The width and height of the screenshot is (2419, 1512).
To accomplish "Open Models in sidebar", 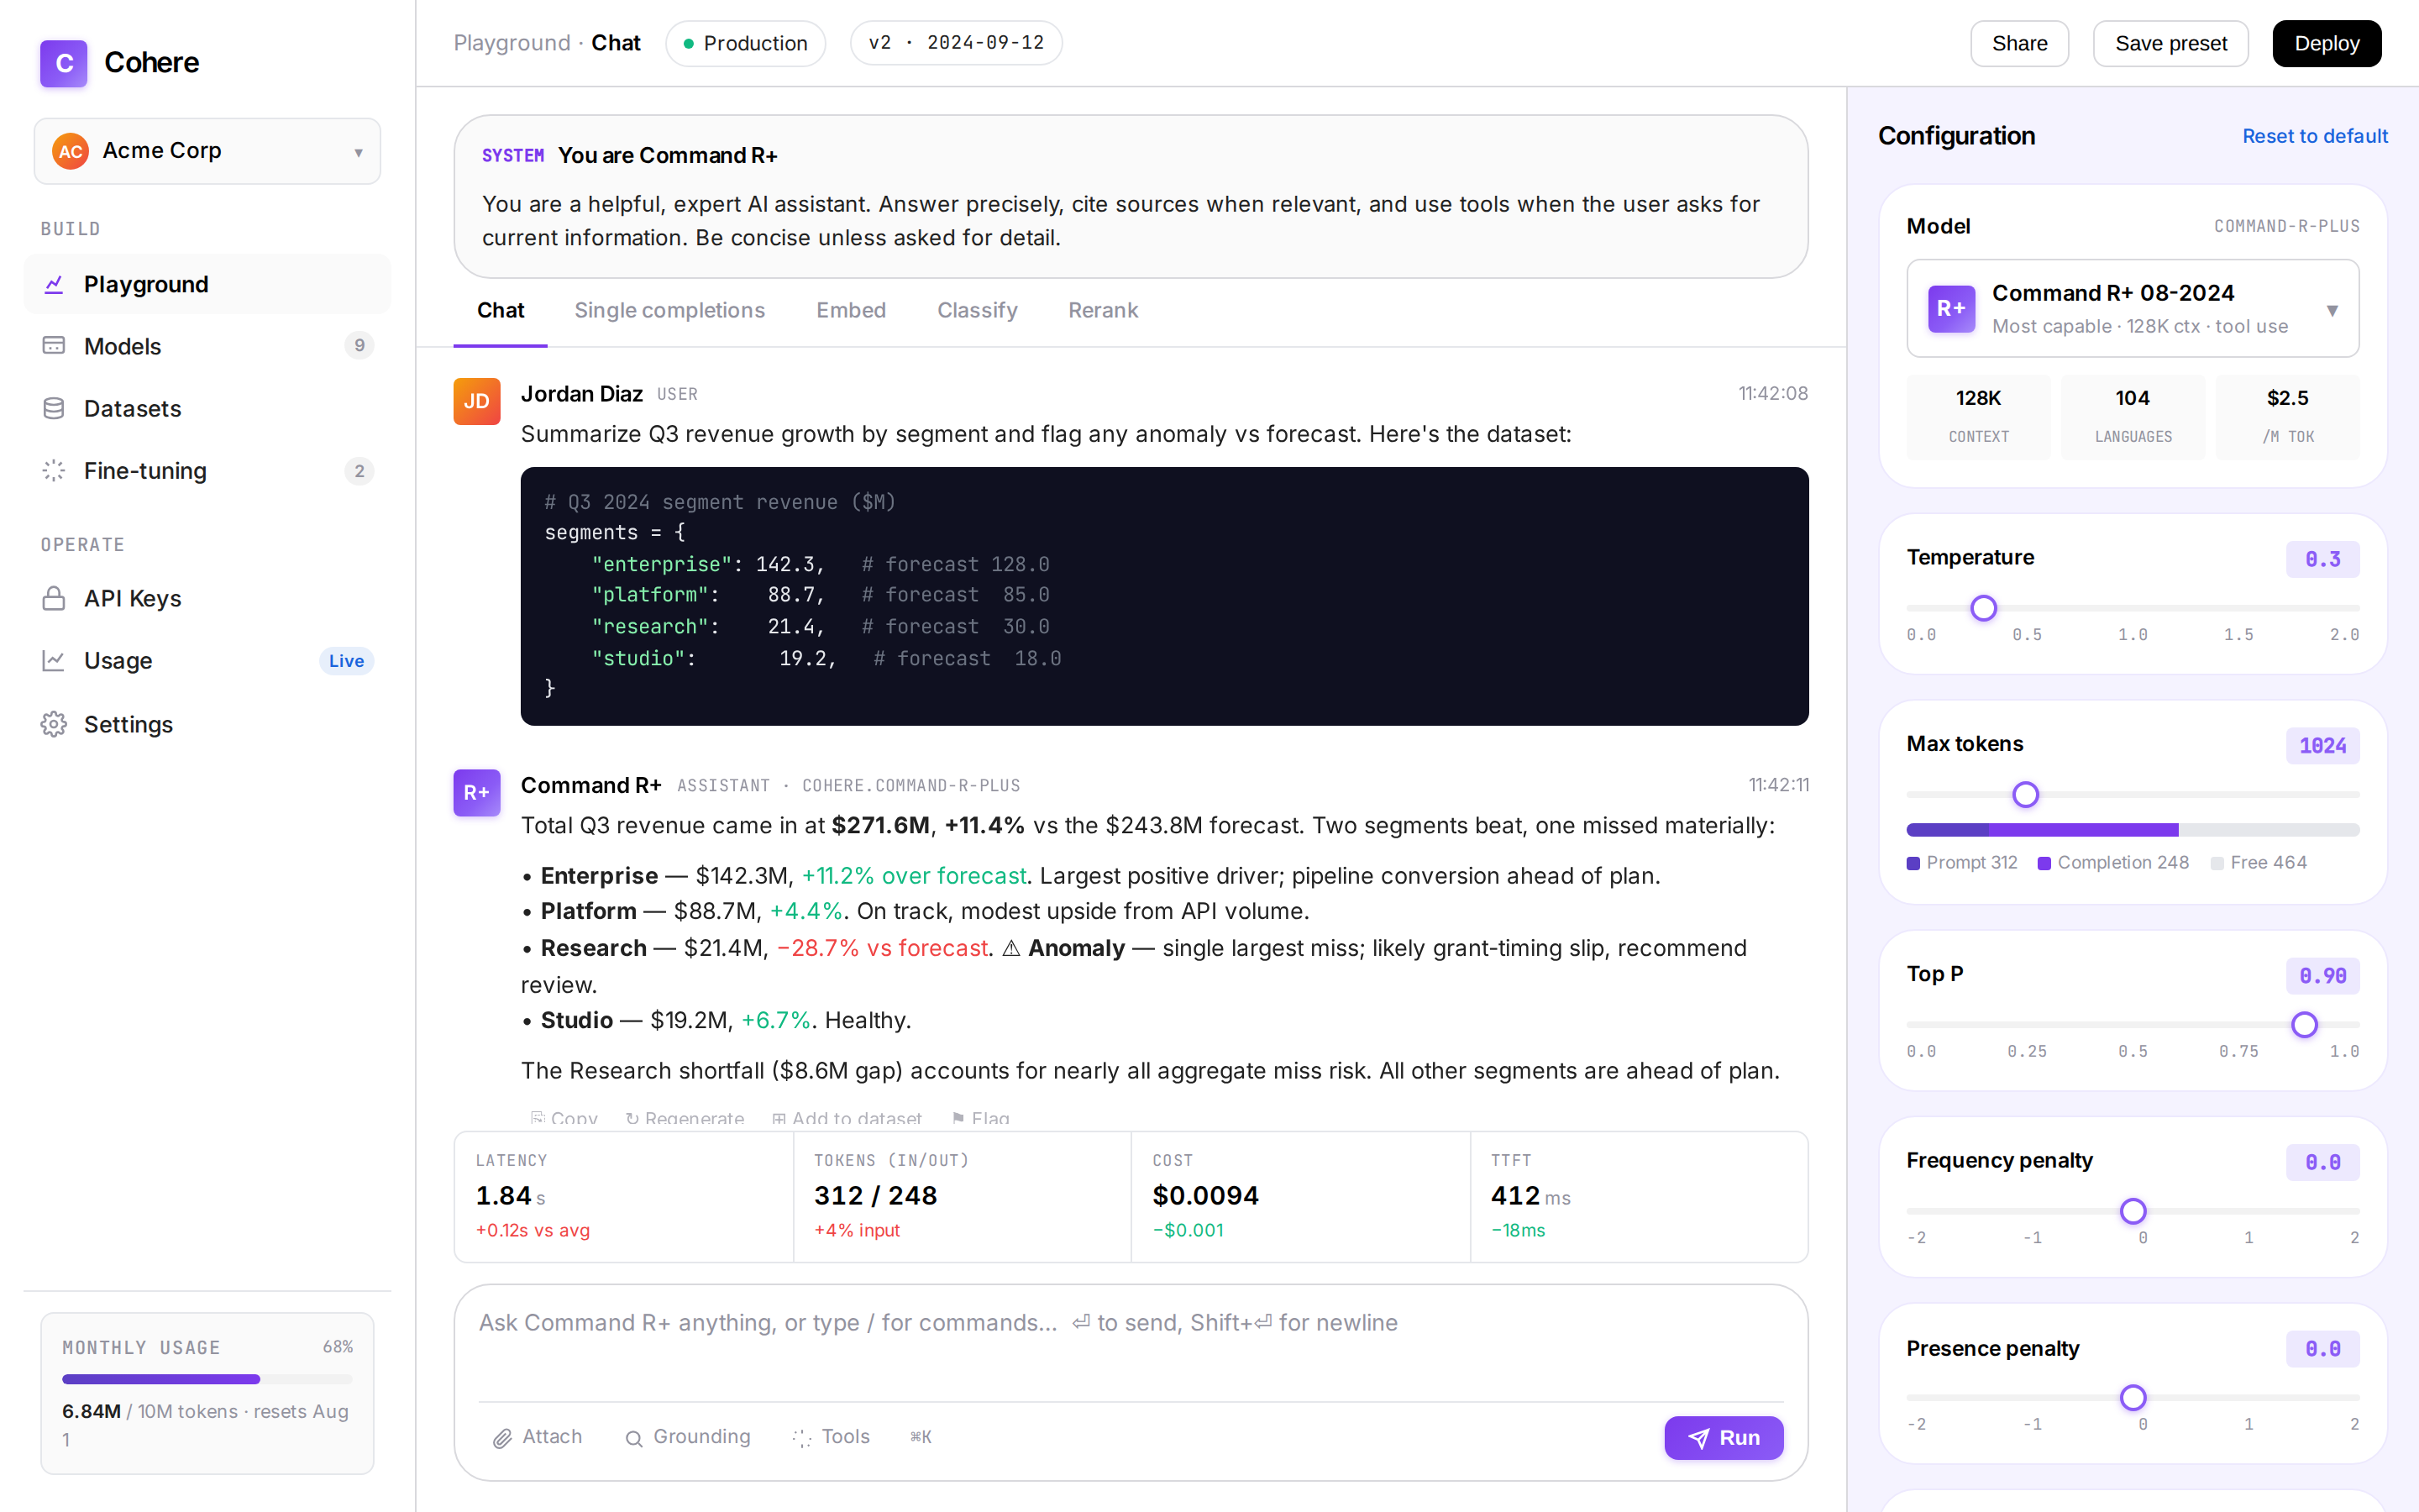I will point(207,345).
